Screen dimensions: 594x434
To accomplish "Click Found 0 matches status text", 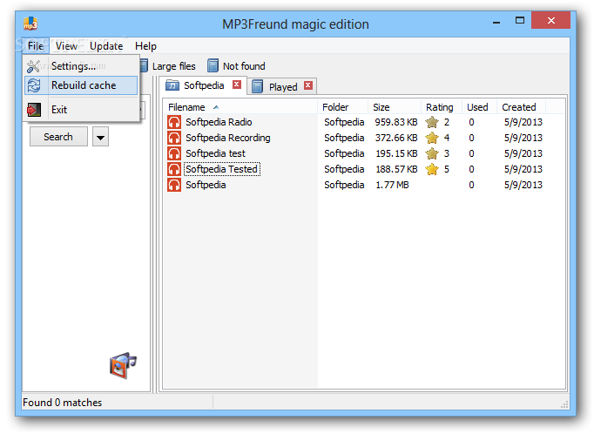I will click(62, 403).
